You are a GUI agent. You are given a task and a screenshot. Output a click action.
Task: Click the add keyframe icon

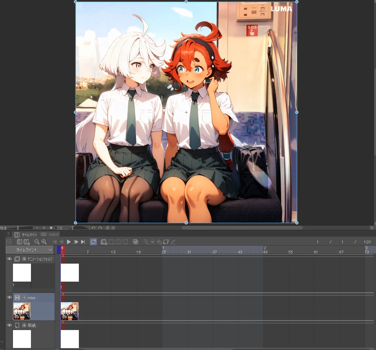click(146, 242)
